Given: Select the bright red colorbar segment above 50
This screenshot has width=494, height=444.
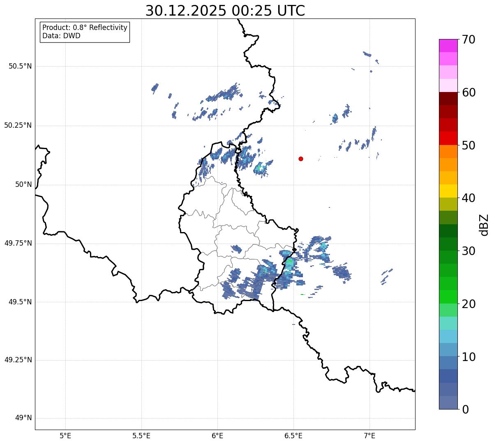Looking at the screenshot, I should point(448,138).
